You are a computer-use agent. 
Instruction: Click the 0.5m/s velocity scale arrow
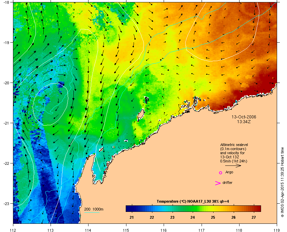[x=233, y=166]
